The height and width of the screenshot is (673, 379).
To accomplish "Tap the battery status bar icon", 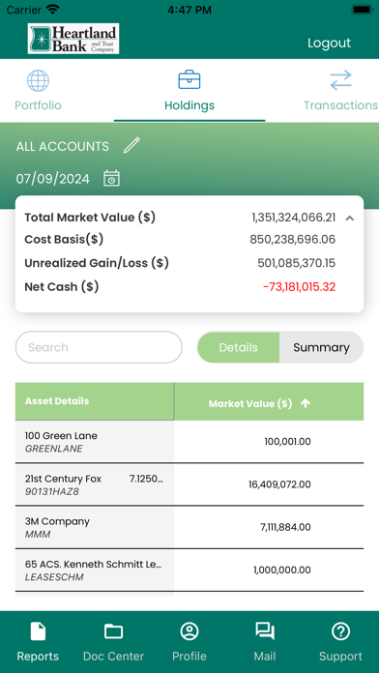I will point(362,10).
